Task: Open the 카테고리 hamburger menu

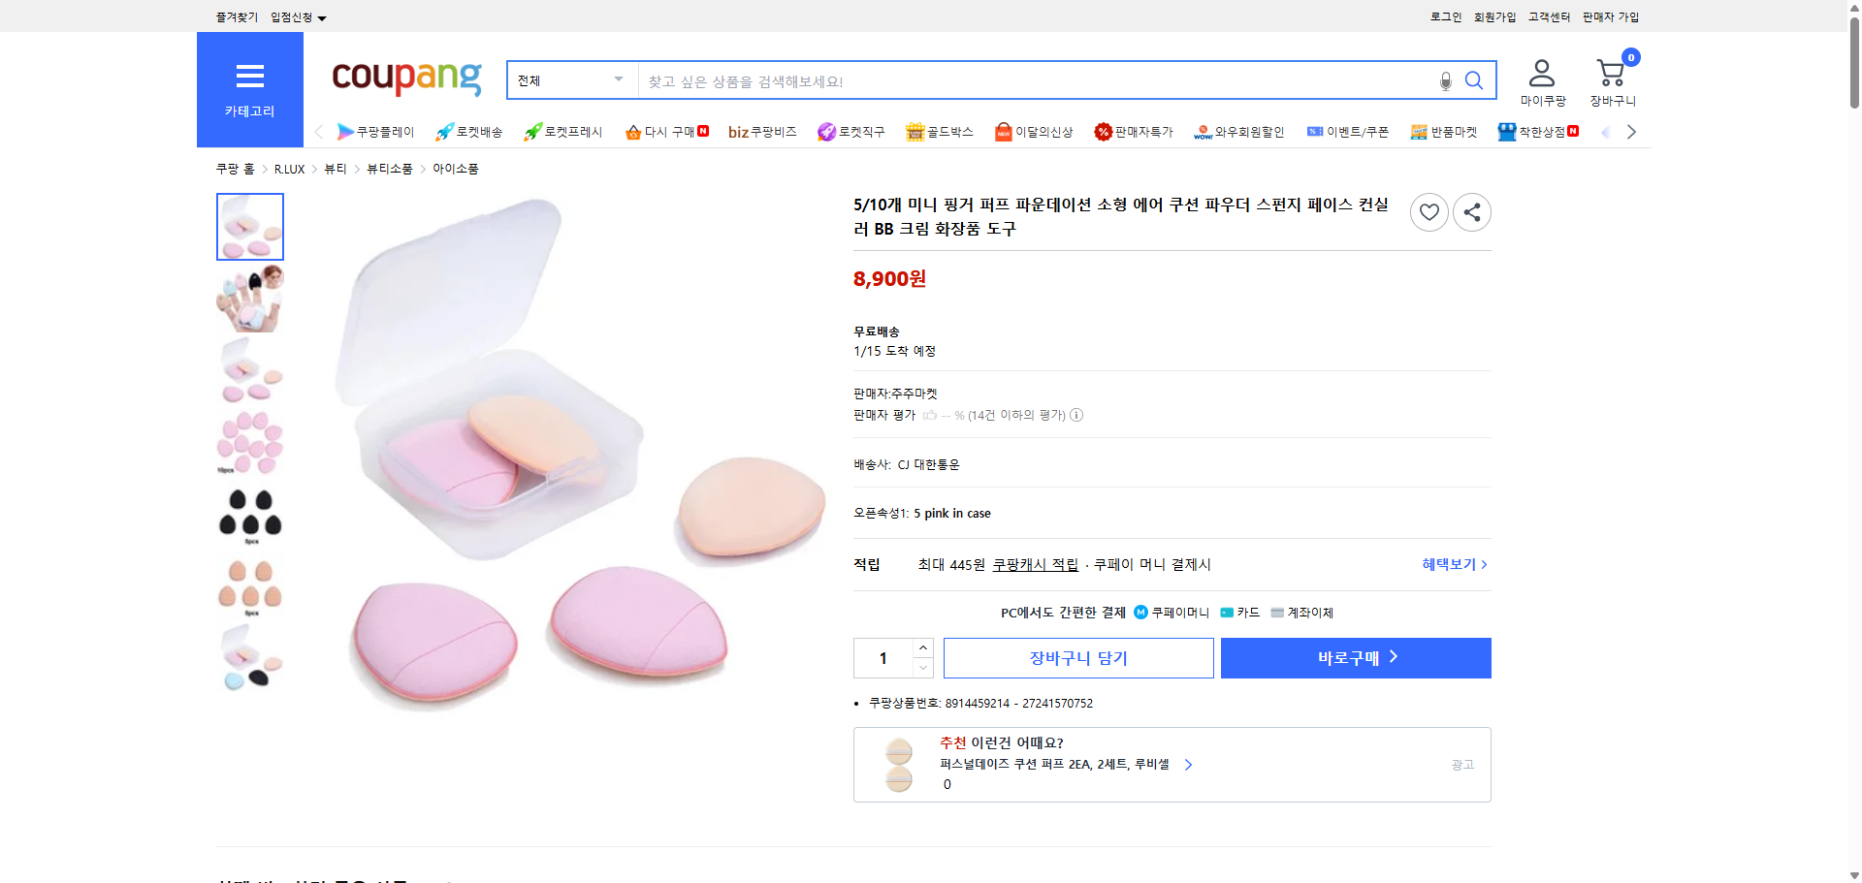Action: (249, 89)
